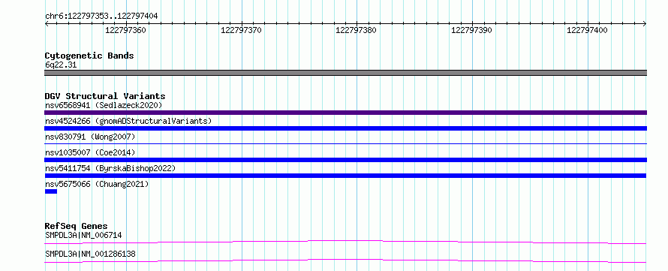The height and width of the screenshot is (271, 668).
Task: Click ruler tick label 122797400
Action: click(587, 30)
